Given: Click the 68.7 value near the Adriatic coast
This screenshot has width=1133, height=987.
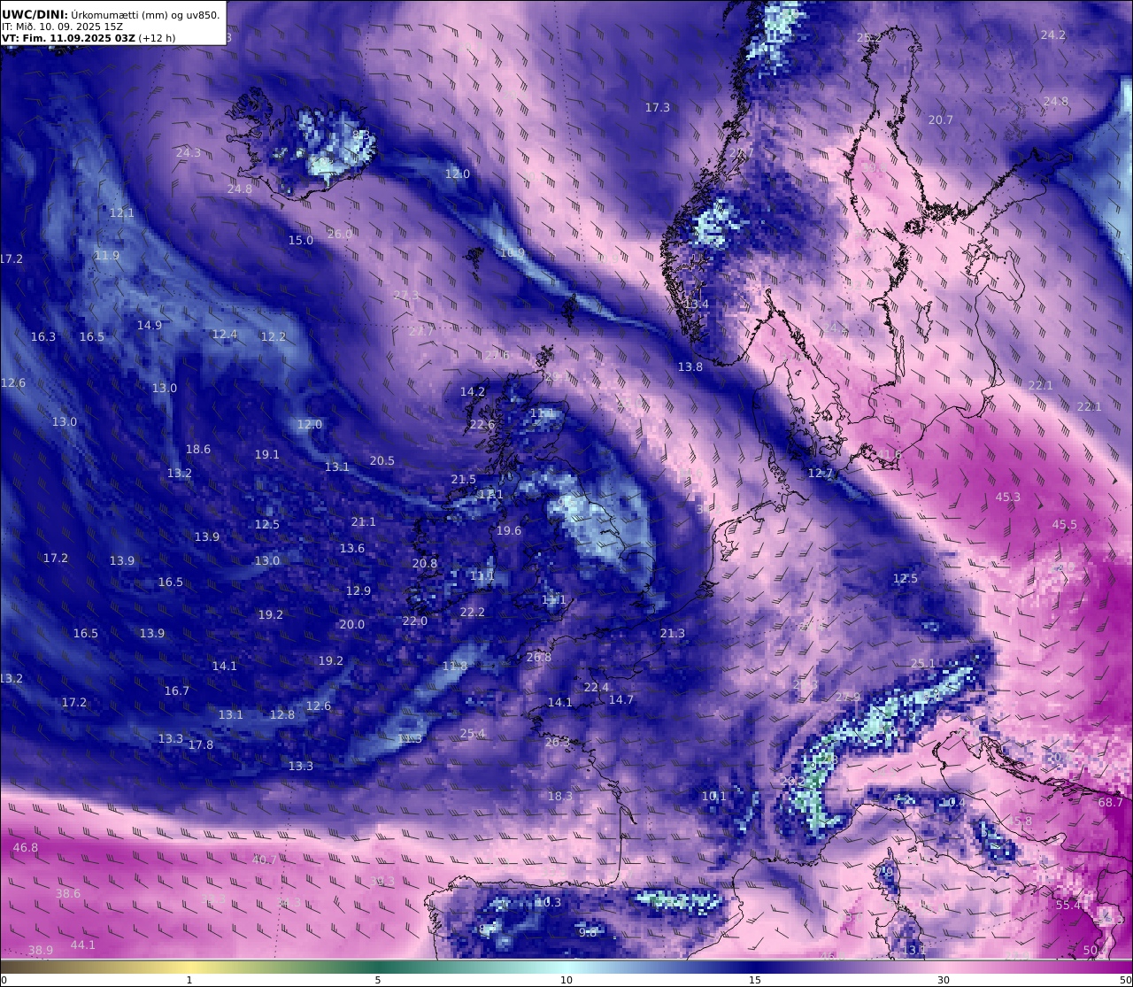Looking at the screenshot, I should tap(1110, 803).
